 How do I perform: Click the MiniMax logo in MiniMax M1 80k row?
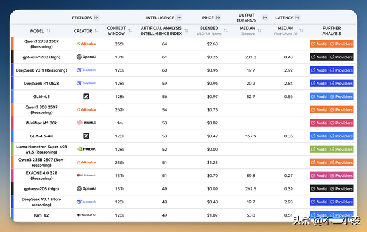[86, 123]
